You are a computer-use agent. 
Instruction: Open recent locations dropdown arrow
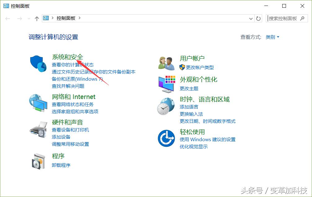(x=29, y=19)
